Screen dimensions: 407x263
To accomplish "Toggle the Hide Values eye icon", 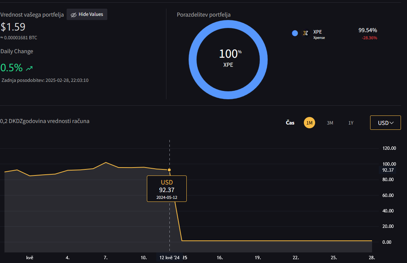I will click(x=73, y=15).
